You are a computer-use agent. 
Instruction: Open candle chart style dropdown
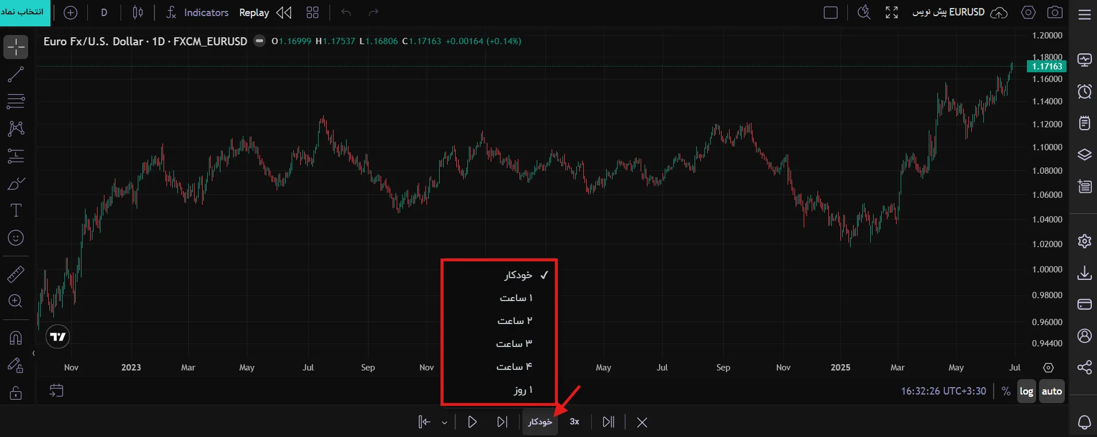[138, 13]
